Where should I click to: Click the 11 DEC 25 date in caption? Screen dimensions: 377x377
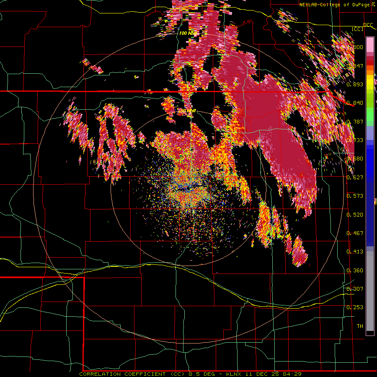click(x=263, y=374)
